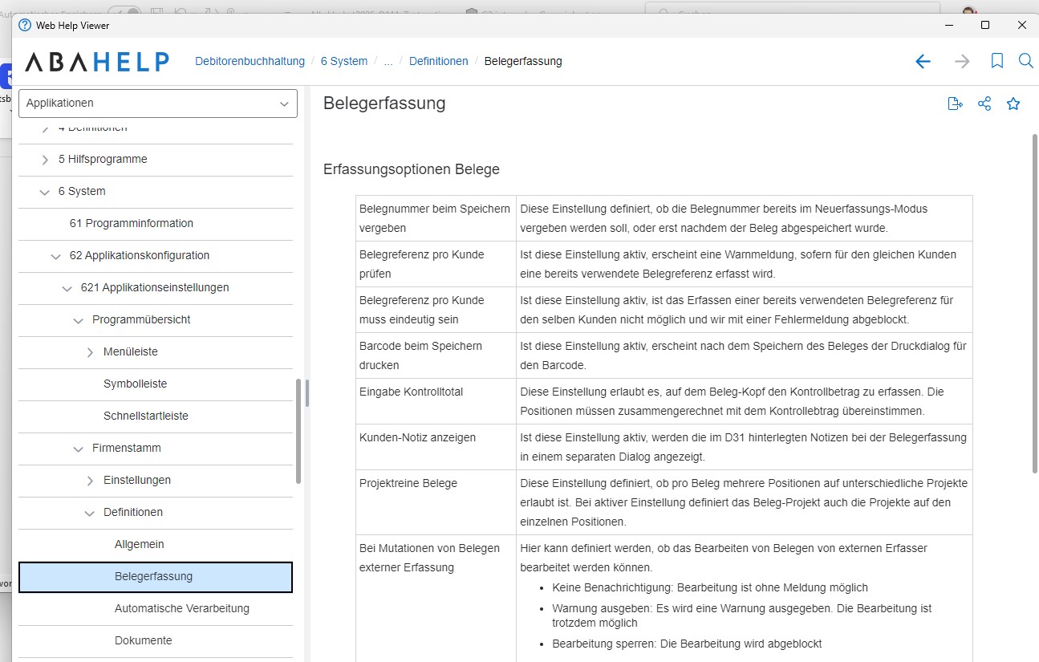The height and width of the screenshot is (662, 1039).
Task: Select Dokumente in the tree
Action: tap(144, 640)
